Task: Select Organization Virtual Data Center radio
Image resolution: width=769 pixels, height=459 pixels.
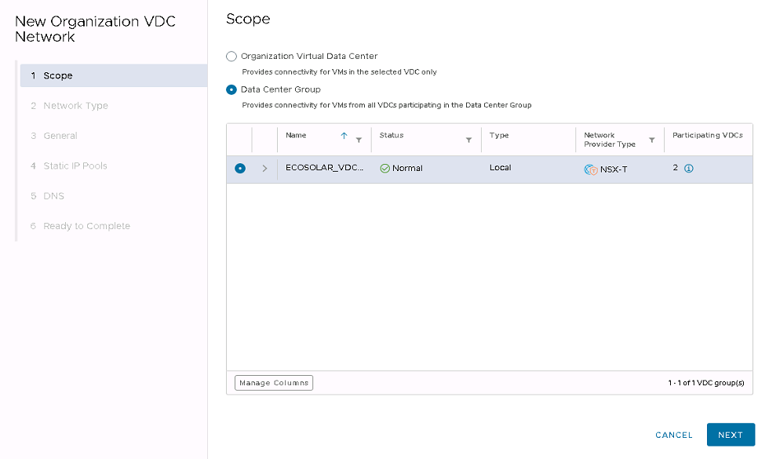Action: (231, 56)
